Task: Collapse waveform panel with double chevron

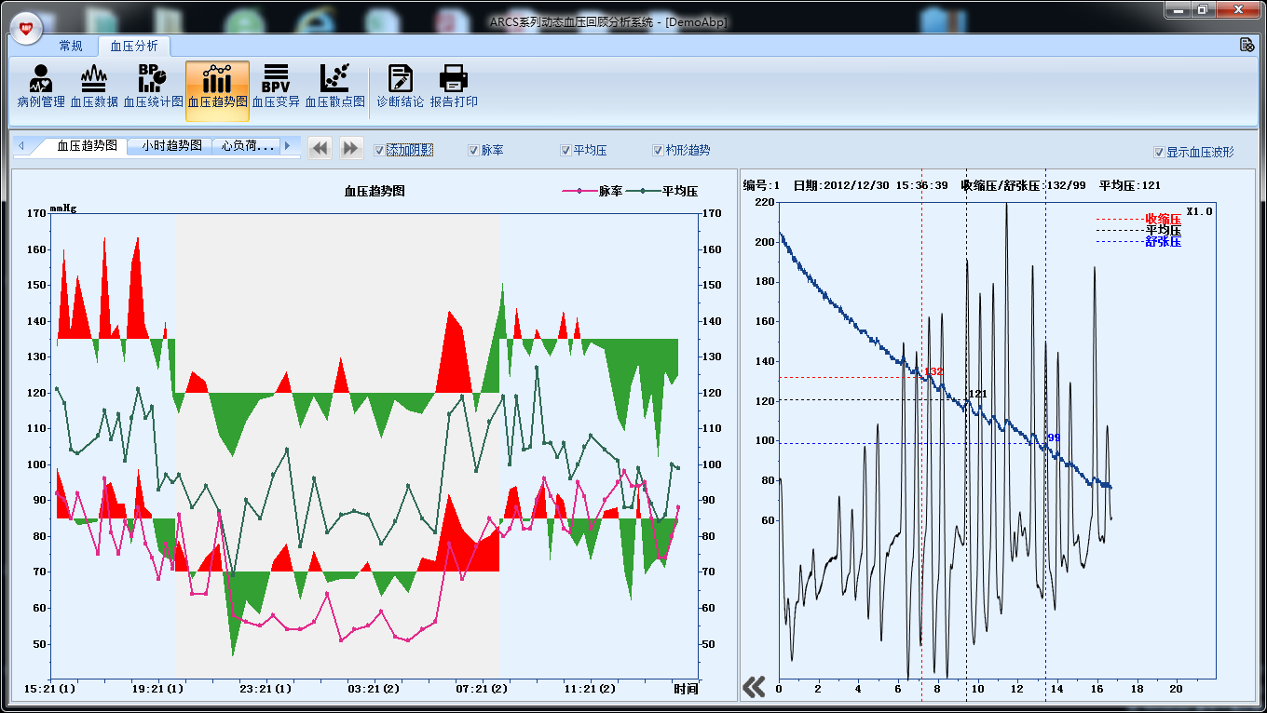Action: [x=754, y=687]
